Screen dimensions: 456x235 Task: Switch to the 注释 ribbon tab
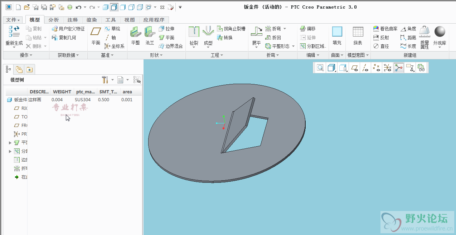tap(73, 20)
